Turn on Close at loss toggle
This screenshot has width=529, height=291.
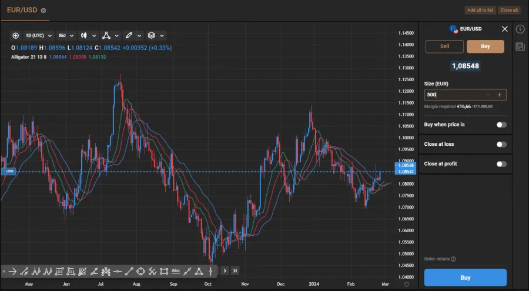[x=501, y=144]
